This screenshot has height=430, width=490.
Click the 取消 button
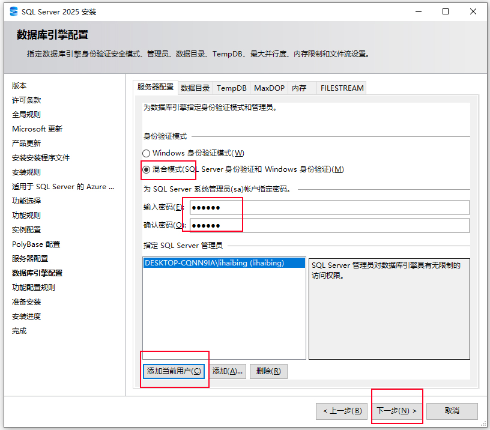tap(452, 411)
